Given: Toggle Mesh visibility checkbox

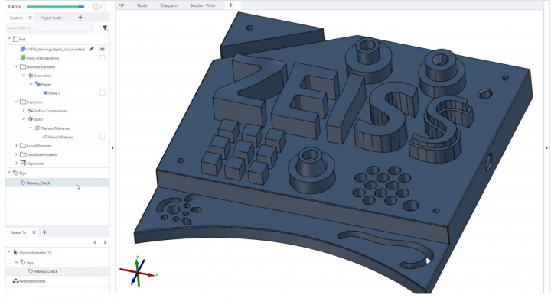Looking at the screenshot, I should 103,57.
